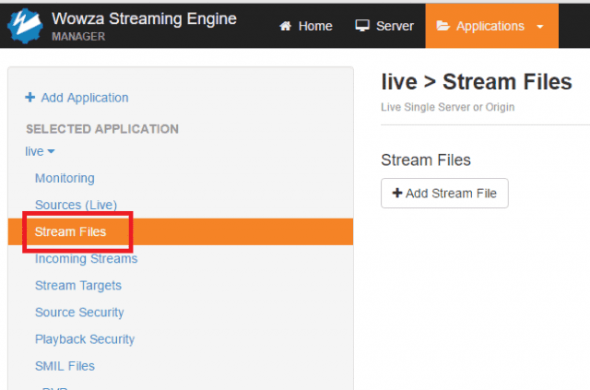The image size is (590, 390).
Task: Click the plus icon beside Add Application
Action: [x=30, y=97]
